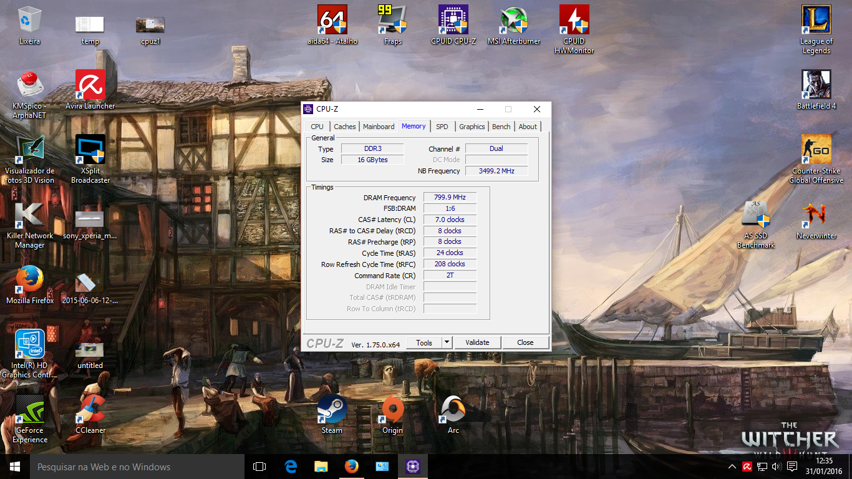Open Task View on the taskbar
Screen dimensions: 852x479
click(x=259, y=467)
